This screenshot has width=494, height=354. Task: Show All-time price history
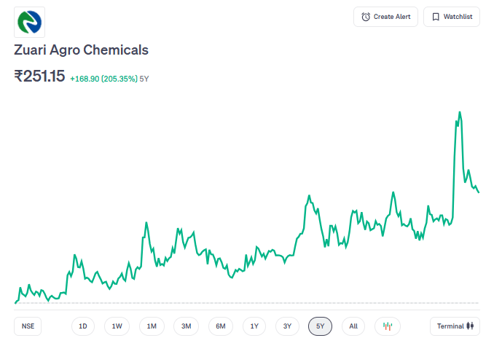[x=353, y=326]
